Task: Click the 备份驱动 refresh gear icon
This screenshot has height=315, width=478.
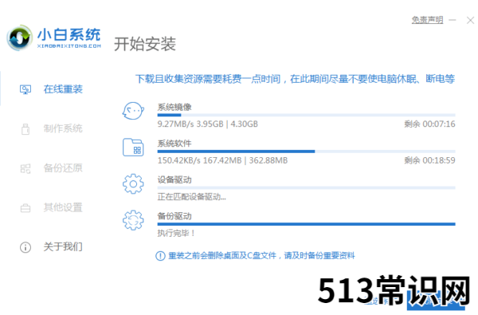Action: click(133, 220)
